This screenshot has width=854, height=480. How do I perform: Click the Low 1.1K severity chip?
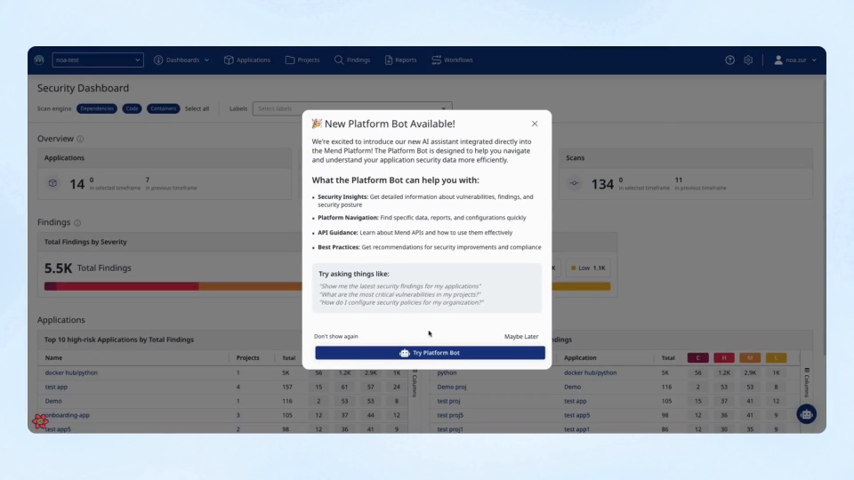pyautogui.click(x=588, y=268)
